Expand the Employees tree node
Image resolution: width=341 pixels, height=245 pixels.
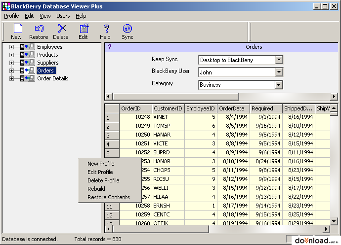(11, 47)
